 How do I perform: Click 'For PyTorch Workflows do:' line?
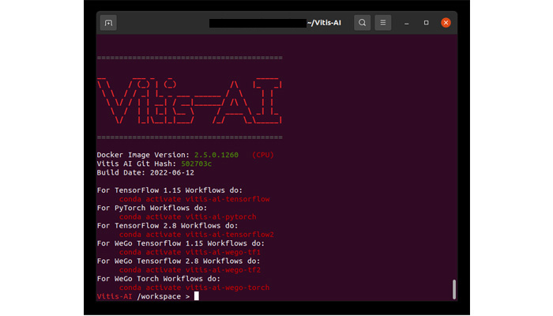pos(152,208)
